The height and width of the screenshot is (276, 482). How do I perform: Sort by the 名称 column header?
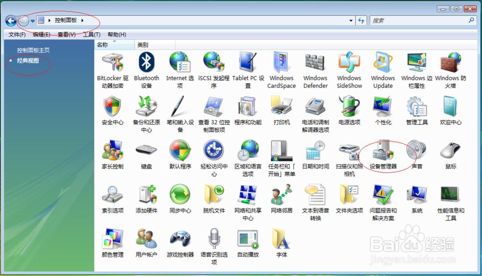coord(114,45)
